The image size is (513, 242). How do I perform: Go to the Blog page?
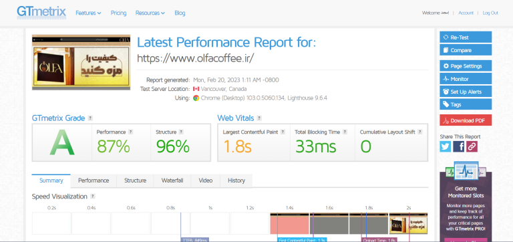pyautogui.click(x=180, y=13)
